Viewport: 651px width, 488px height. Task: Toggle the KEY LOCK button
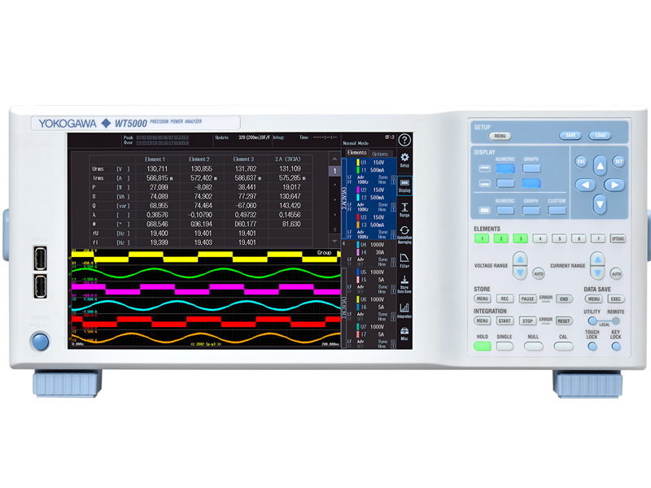point(616,346)
